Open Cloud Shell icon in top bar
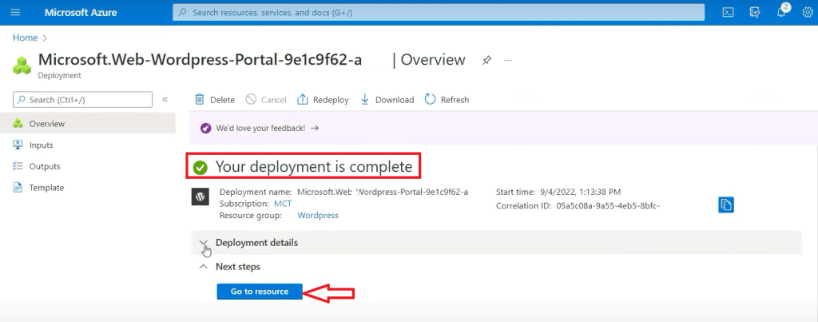 point(729,13)
